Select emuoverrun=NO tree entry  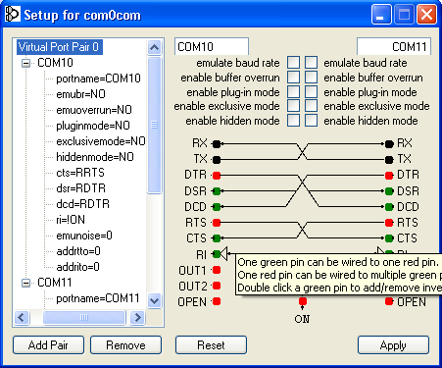[94, 110]
